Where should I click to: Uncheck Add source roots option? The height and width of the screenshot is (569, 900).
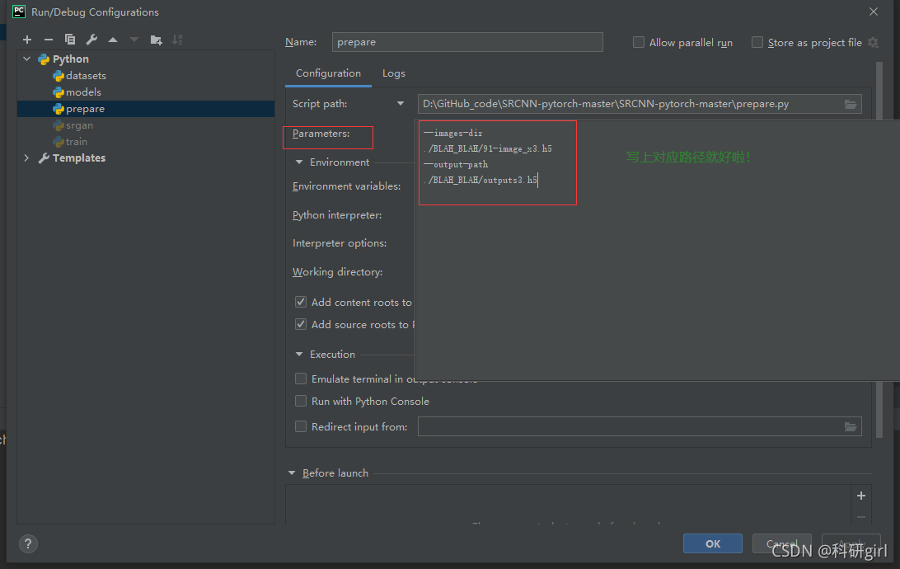pos(301,324)
